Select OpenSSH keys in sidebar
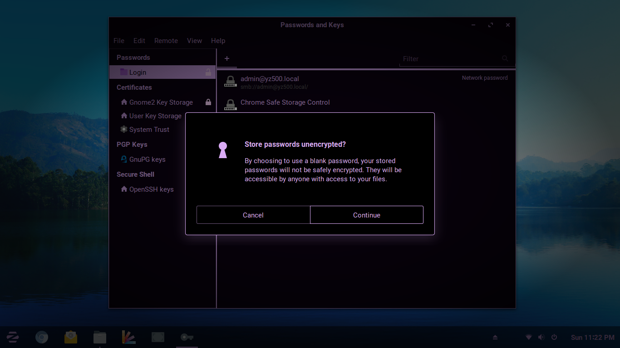 pyautogui.click(x=151, y=189)
